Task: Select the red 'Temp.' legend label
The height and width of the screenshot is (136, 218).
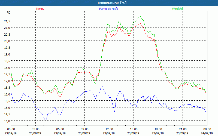Action: (40, 9)
